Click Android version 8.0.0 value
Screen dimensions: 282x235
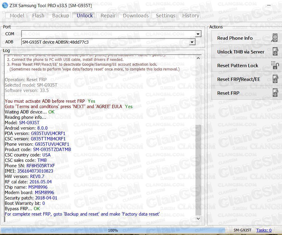(42, 128)
